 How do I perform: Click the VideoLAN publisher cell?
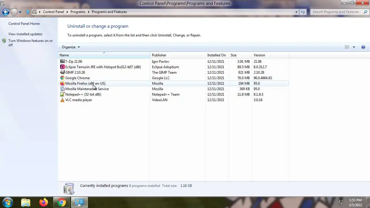(160, 100)
